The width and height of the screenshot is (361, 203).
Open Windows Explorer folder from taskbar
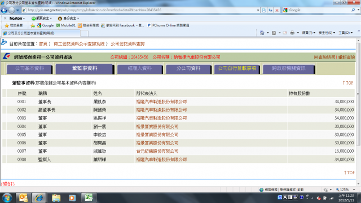click(x=56, y=198)
